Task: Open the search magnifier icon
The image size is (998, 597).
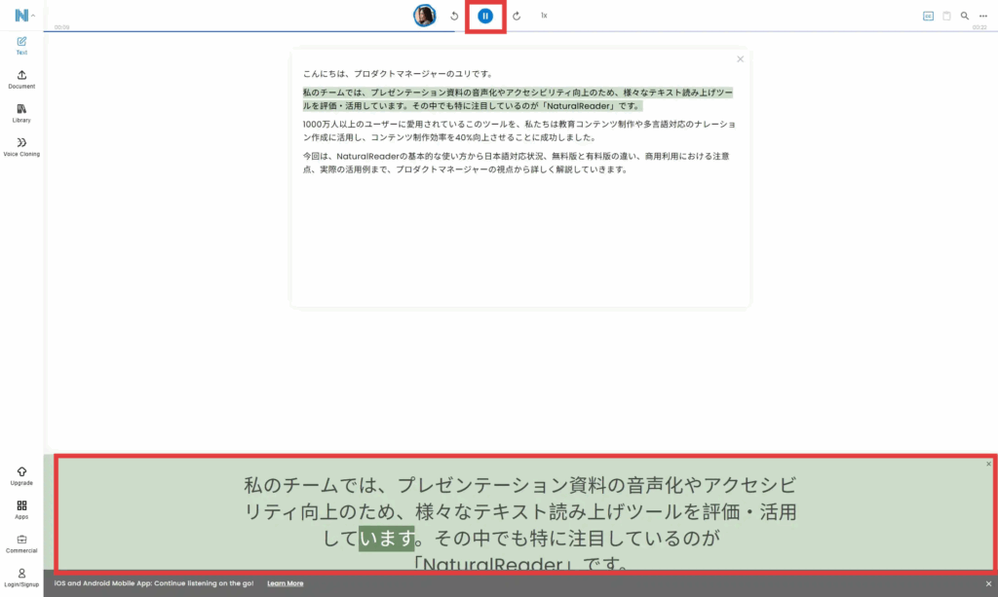Action: (x=965, y=16)
